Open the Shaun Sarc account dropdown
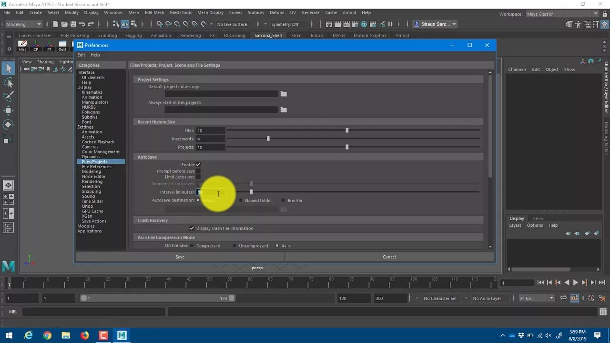 coord(435,24)
